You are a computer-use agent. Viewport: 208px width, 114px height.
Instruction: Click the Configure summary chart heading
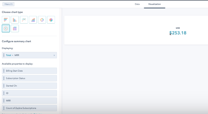tap(16, 41)
